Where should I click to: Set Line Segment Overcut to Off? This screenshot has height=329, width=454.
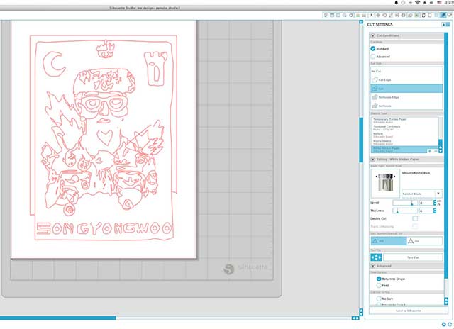[389, 241]
